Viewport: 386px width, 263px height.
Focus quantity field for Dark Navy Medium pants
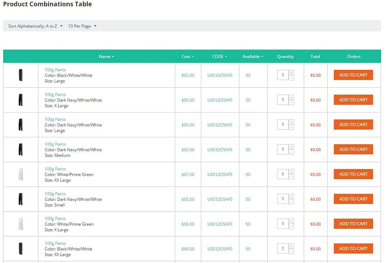283,150
